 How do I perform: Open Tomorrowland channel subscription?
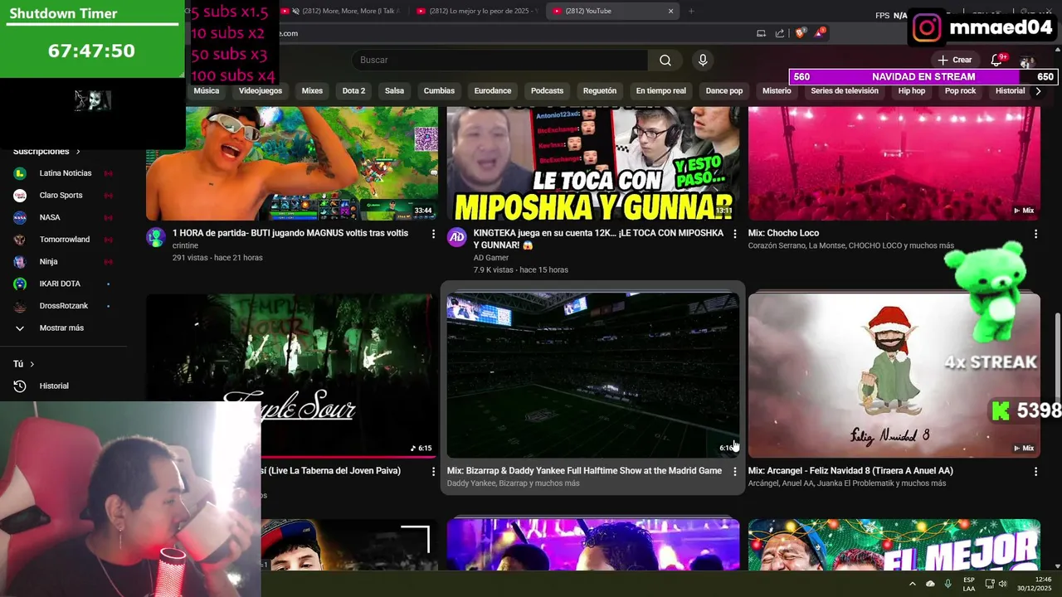[64, 240]
